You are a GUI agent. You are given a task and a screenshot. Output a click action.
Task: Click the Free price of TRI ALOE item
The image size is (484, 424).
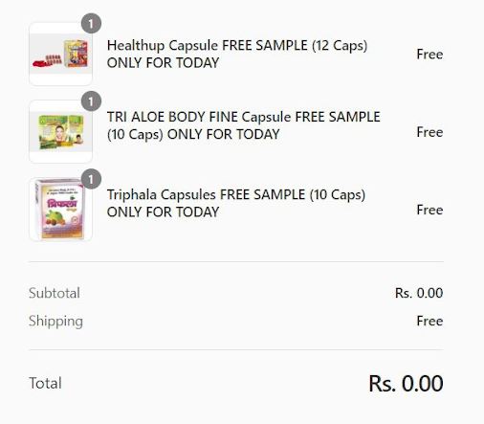(x=429, y=132)
